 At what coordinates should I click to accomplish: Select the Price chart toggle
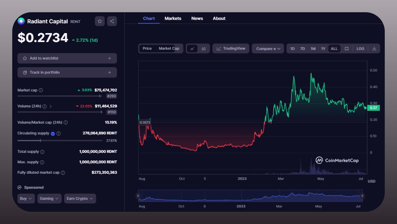click(x=147, y=49)
